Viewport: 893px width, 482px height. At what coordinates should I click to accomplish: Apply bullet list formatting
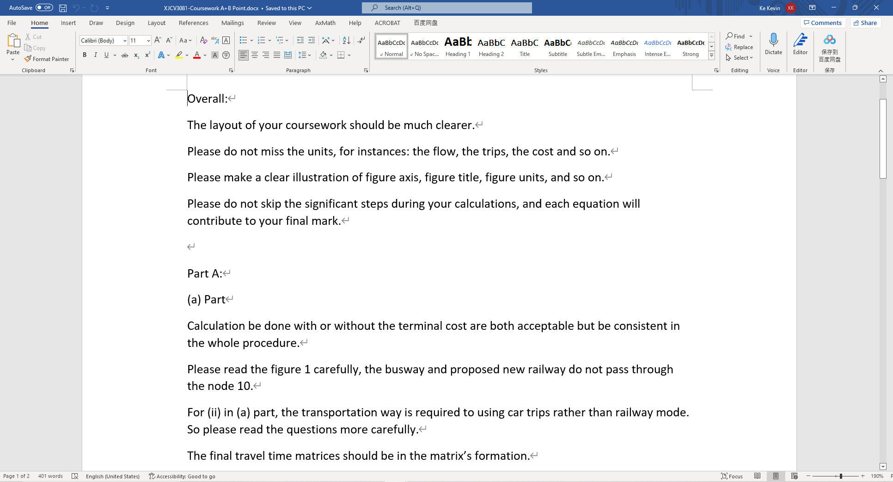(x=243, y=41)
